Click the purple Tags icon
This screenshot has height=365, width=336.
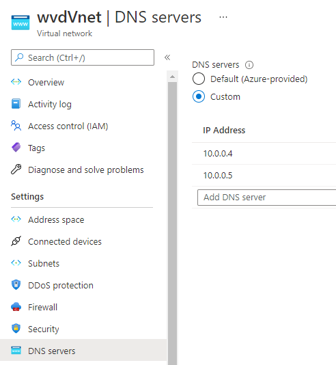pos(16,148)
